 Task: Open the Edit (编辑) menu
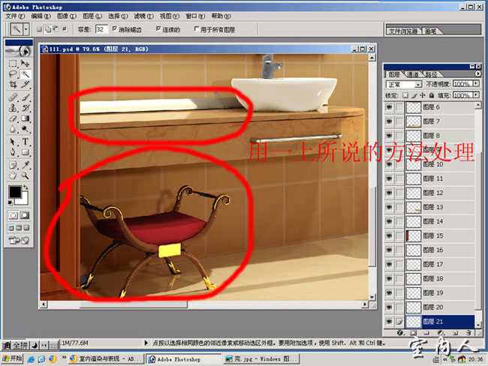(41, 16)
